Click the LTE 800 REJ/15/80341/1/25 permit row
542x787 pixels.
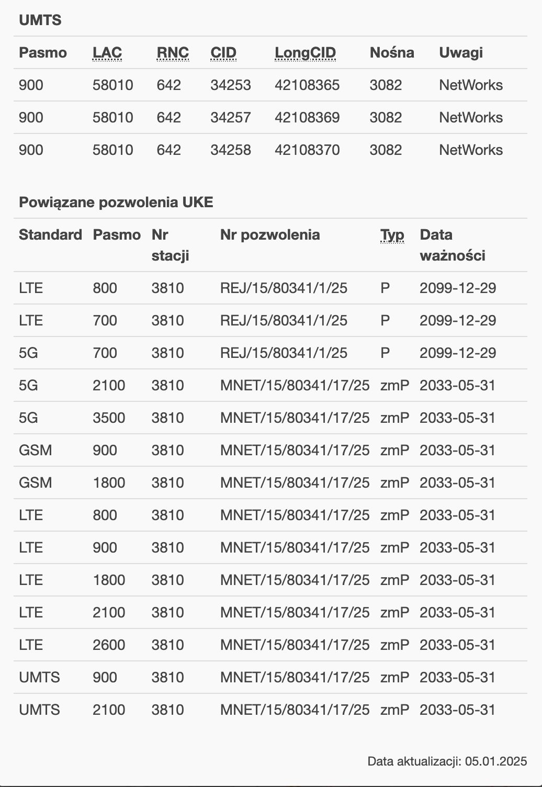[x=270, y=288]
